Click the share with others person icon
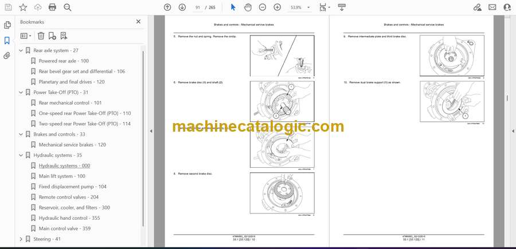 (507, 7)
